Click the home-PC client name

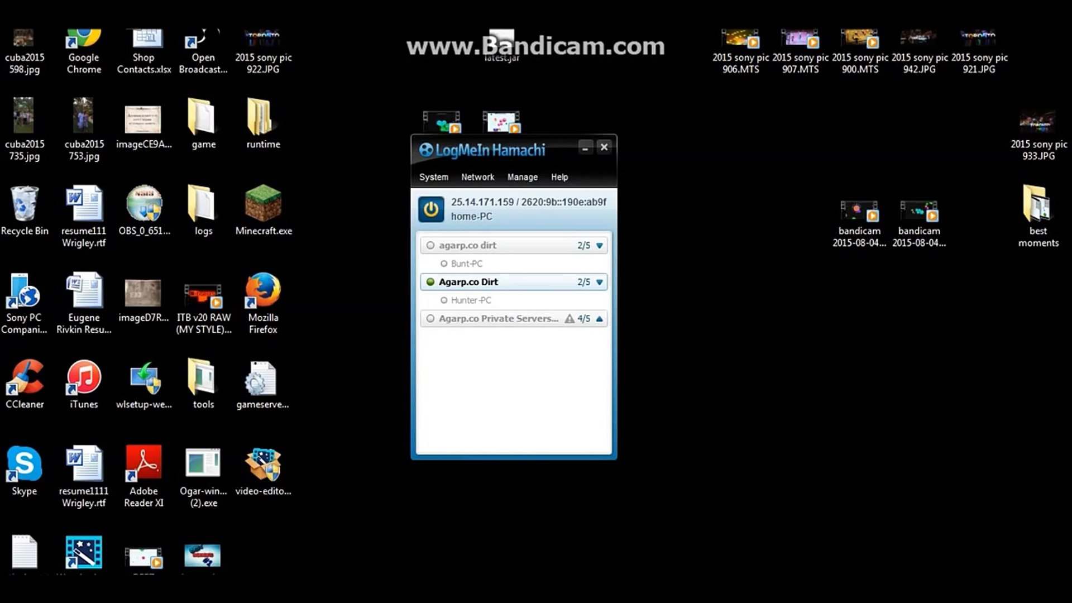tap(472, 217)
